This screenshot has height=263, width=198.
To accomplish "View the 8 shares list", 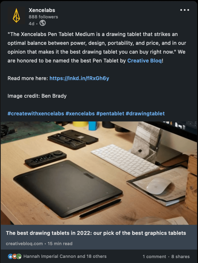I will coord(180,257).
